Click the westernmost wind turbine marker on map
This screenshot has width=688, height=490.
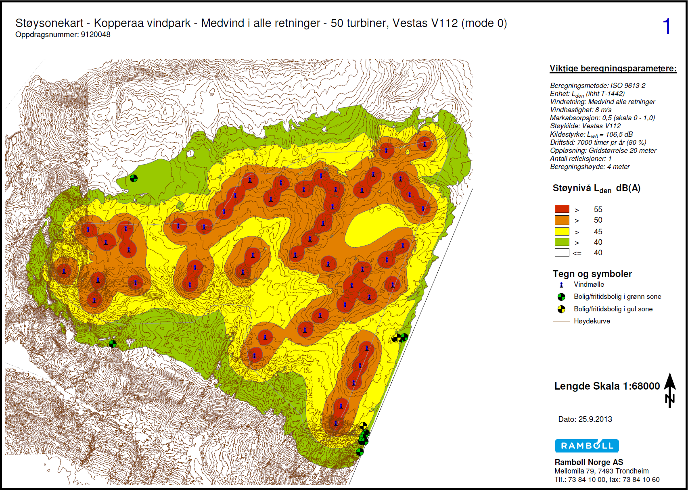point(64,271)
